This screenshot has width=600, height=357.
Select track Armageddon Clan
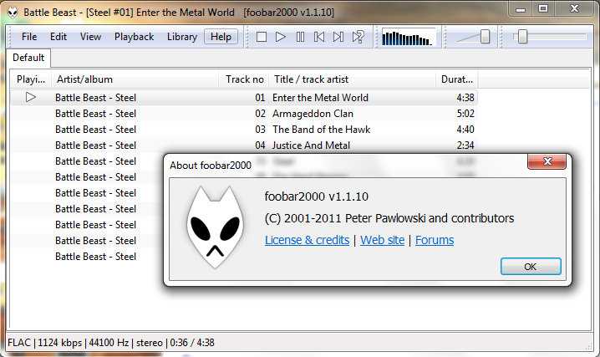point(313,114)
